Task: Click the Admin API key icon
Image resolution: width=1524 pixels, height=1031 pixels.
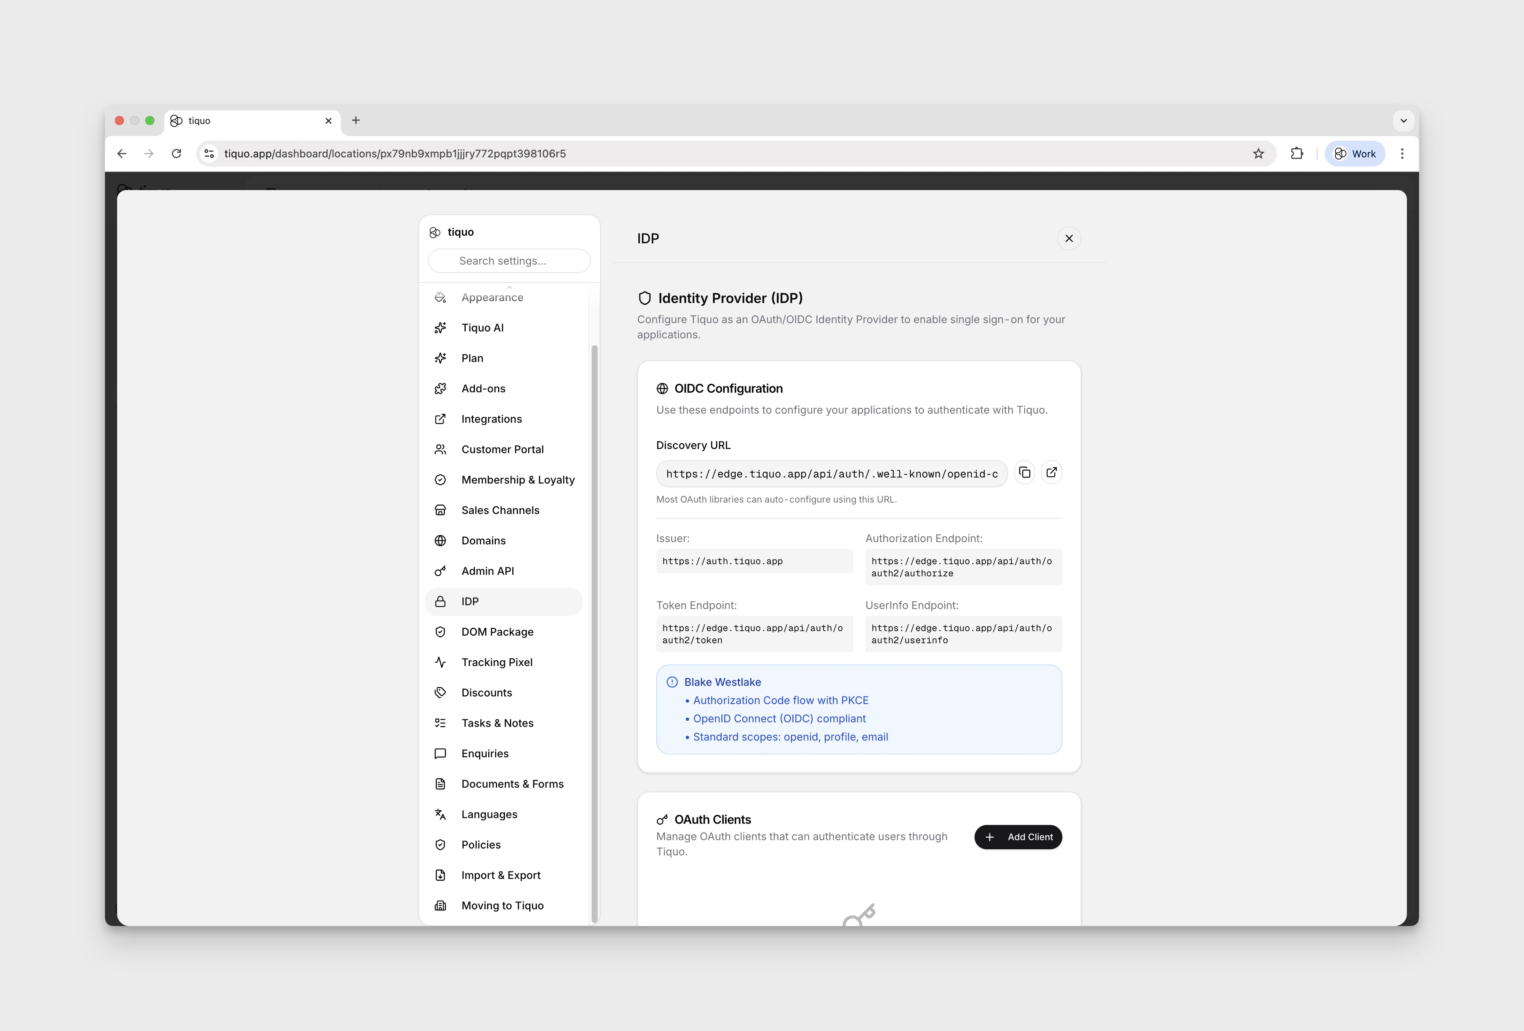Action: [x=440, y=571]
